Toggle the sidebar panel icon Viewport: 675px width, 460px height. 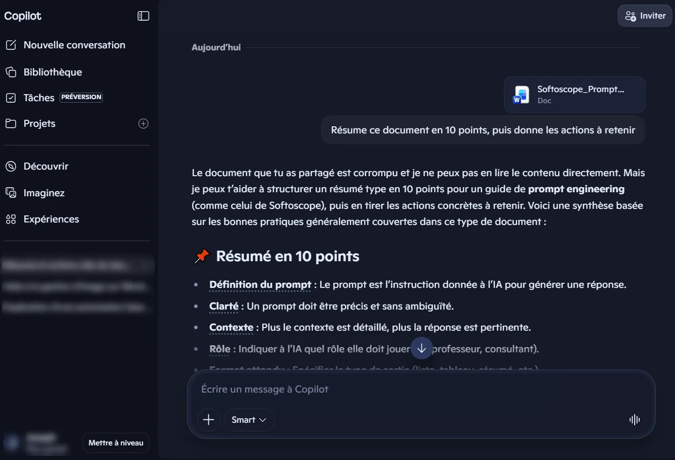(143, 16)
